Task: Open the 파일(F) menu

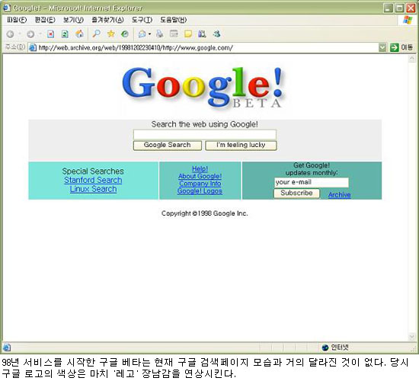Action: tap(17, 20)
